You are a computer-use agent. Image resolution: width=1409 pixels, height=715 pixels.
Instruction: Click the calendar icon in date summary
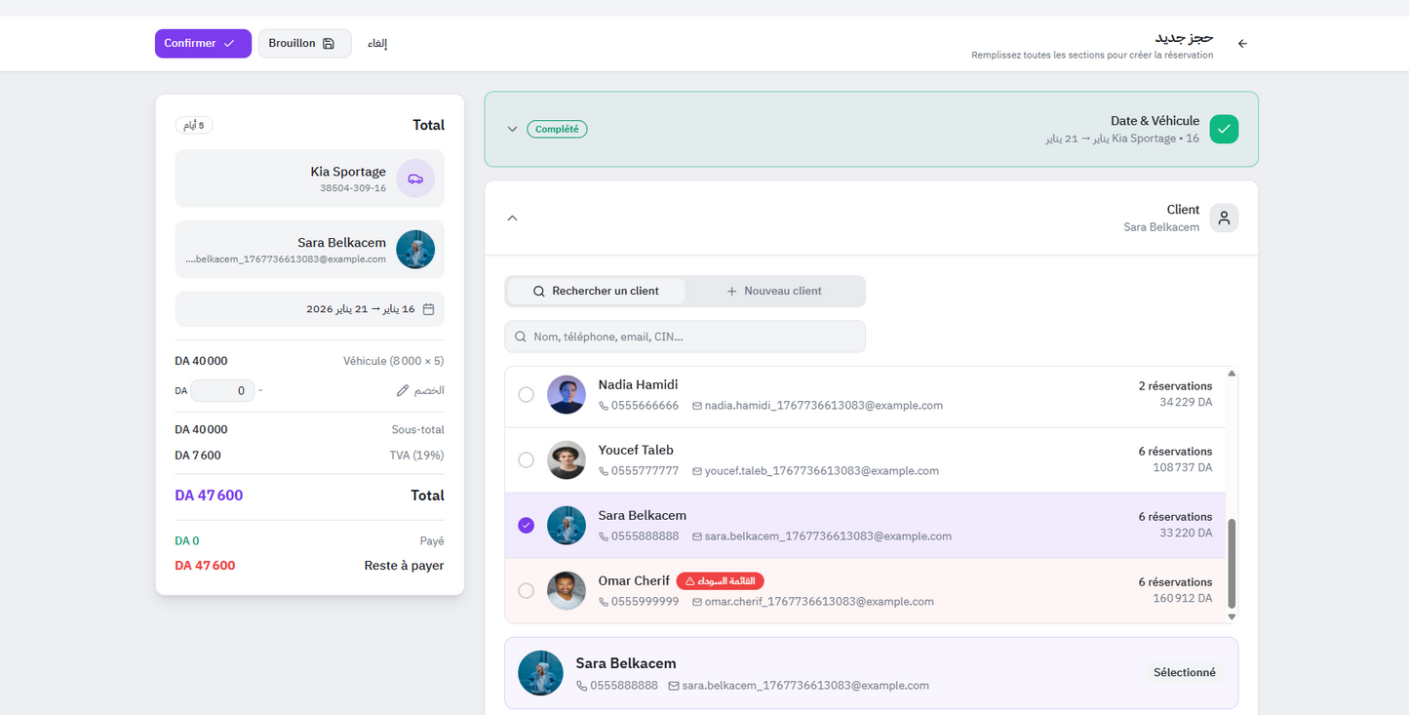pyautogui.click(x=428, y=309)
